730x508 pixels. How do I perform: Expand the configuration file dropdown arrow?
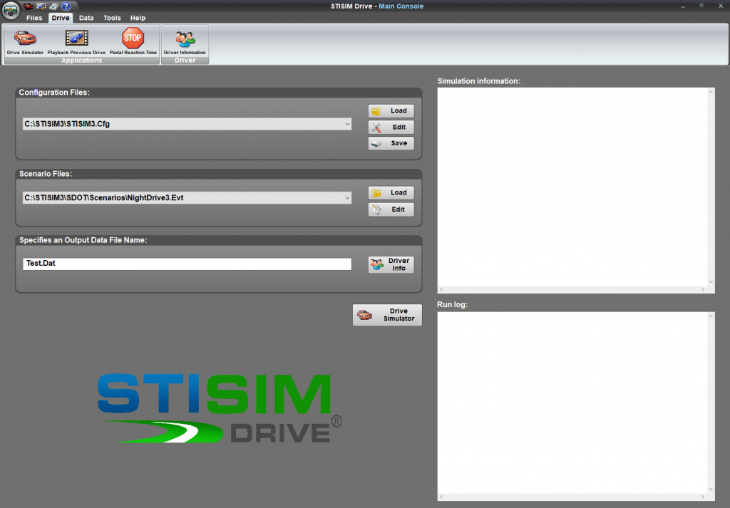pyautogui.click(x=347, y=124)
